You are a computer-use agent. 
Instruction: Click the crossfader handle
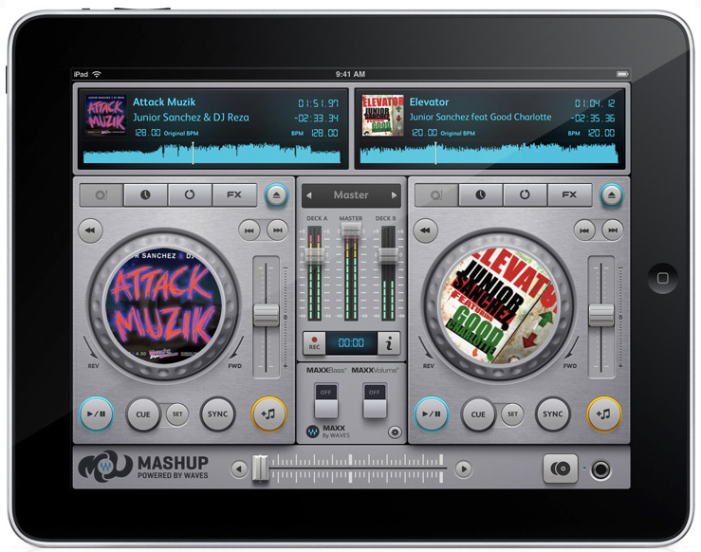[x=260, y=468]
